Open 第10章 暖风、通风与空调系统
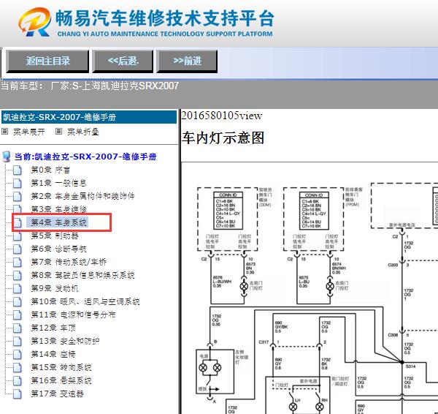 click(x=85, y=301)
